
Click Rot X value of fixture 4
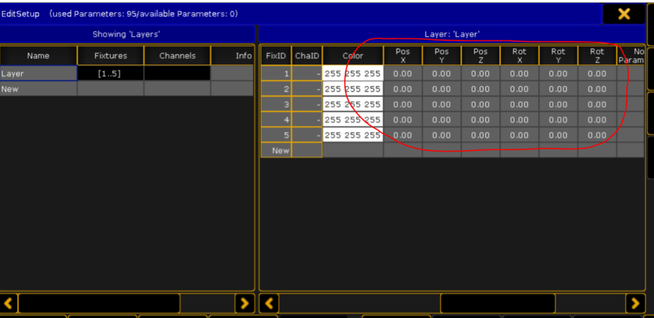tap(519, 120)
